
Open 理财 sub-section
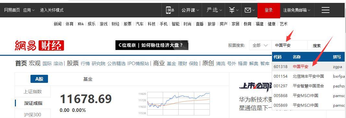[x=183, y=64]
